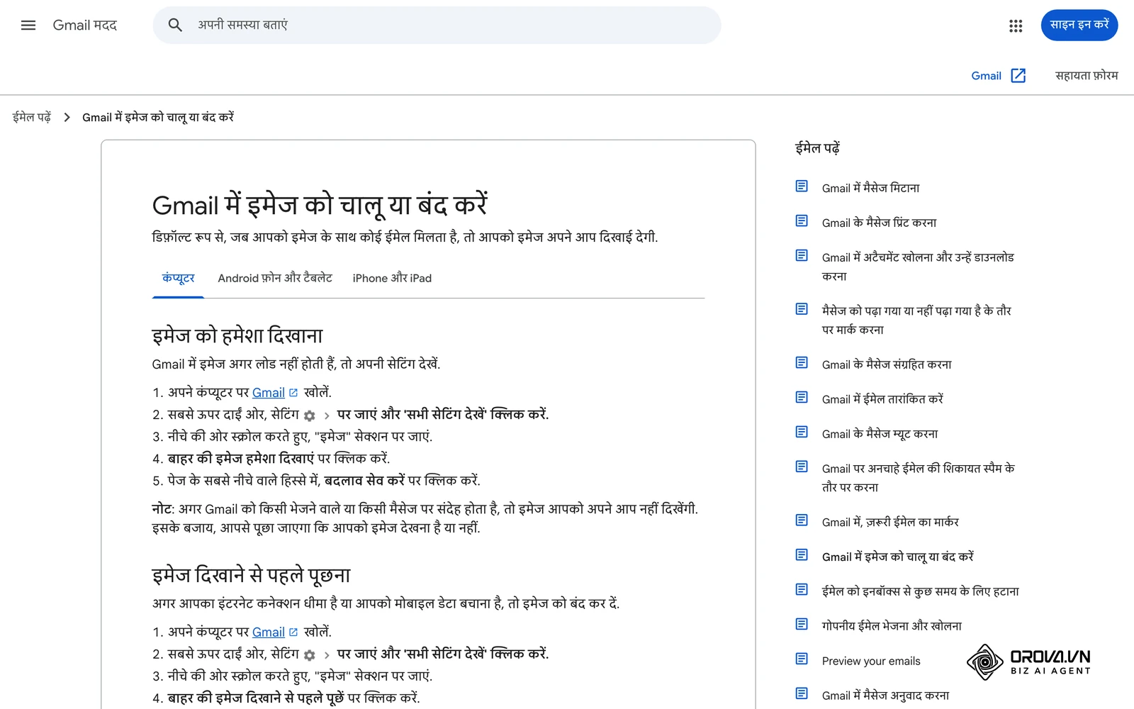Open 'Gmail के मैसेज प्रिंट करना' sidebar article
Screen dimensions: 1134x709
[x=880, y=223]
